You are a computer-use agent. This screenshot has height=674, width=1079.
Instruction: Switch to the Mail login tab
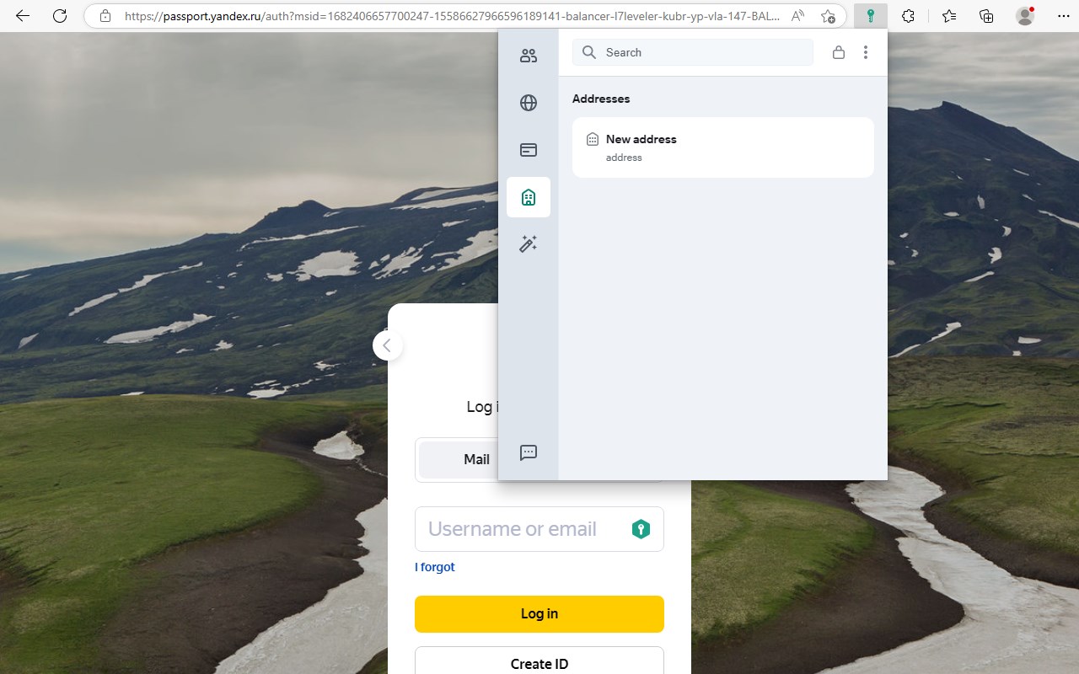click(x=476, y=459)
